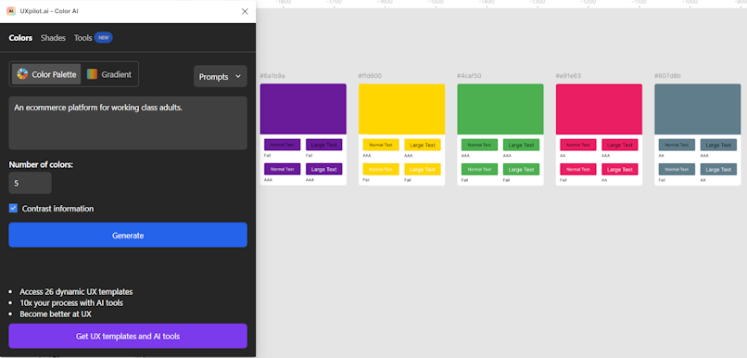The image size is (747, 358).
Task: Open the Colors tab
Action: pyautogui.click(x=20, y=38)
